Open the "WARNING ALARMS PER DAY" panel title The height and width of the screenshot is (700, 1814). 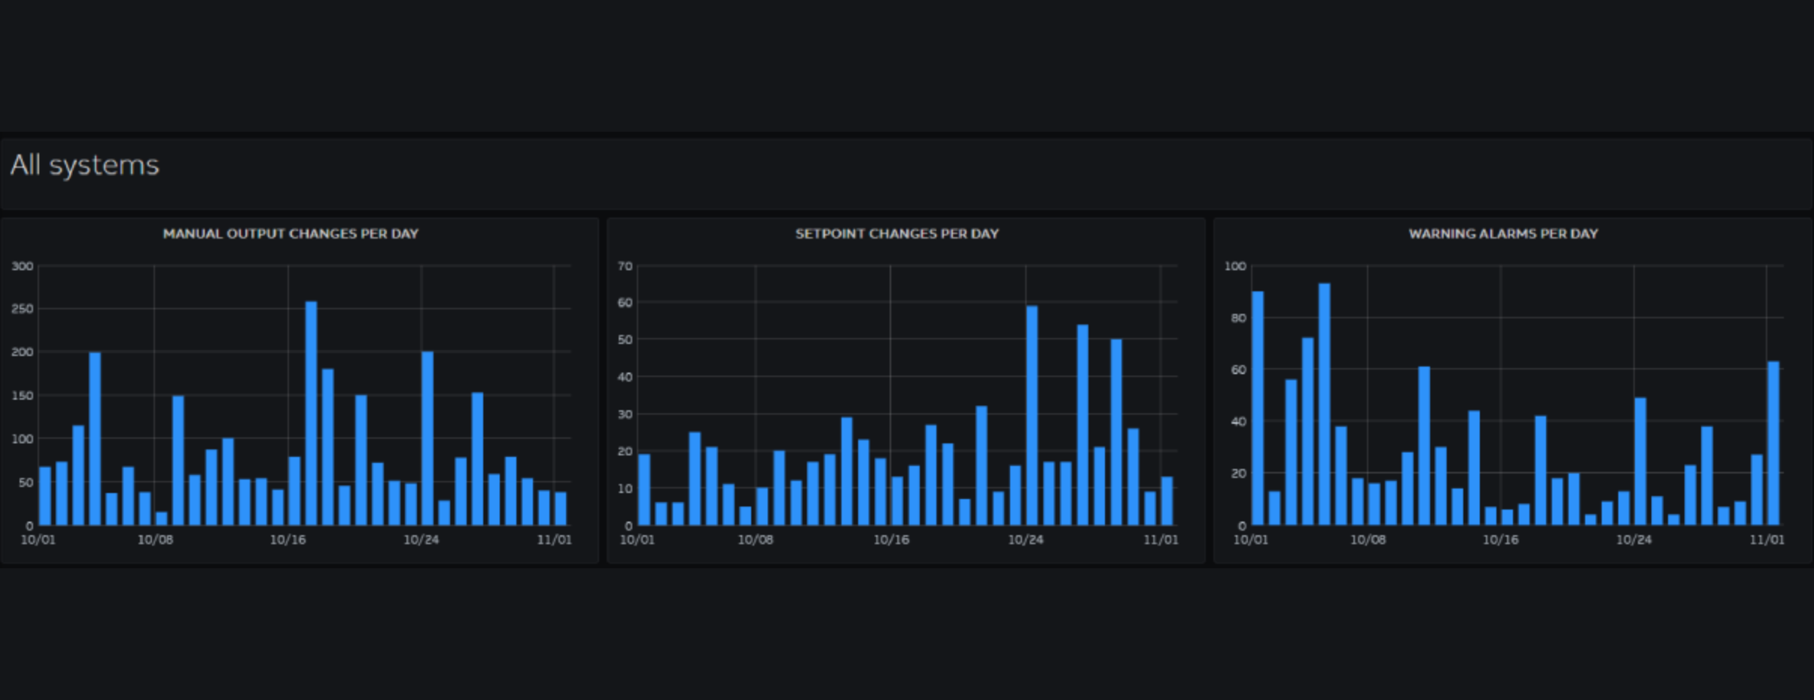tap(1503, 234)
